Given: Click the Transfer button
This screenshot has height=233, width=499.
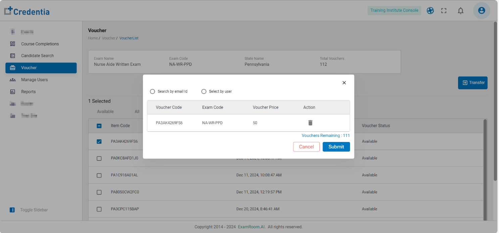Looking at the screenshot, I should coord(473,83).
